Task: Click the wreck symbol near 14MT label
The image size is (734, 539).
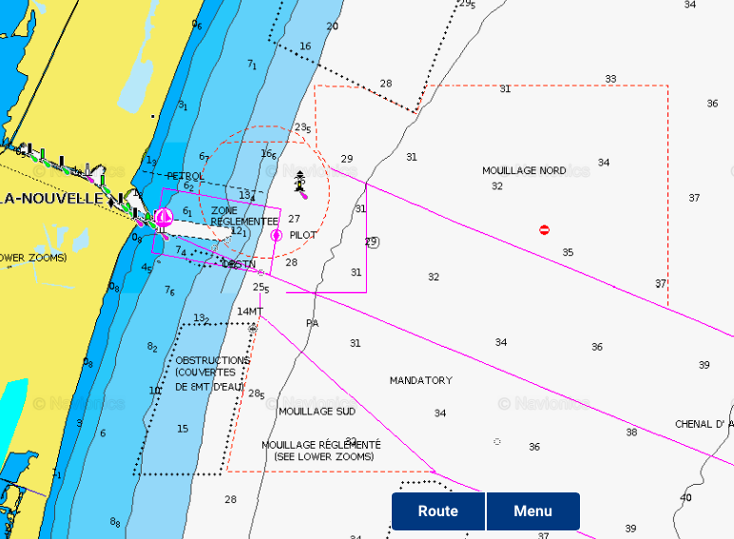Action: [253, 327]
